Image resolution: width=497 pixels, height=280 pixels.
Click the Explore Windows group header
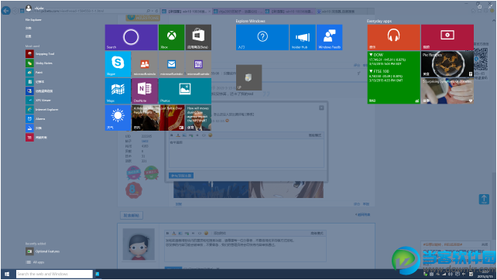(250, 21)
